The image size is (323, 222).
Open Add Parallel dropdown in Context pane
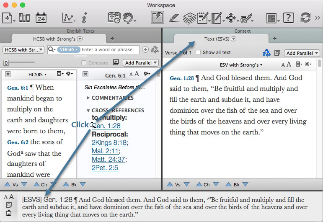(x=302, y=53)
